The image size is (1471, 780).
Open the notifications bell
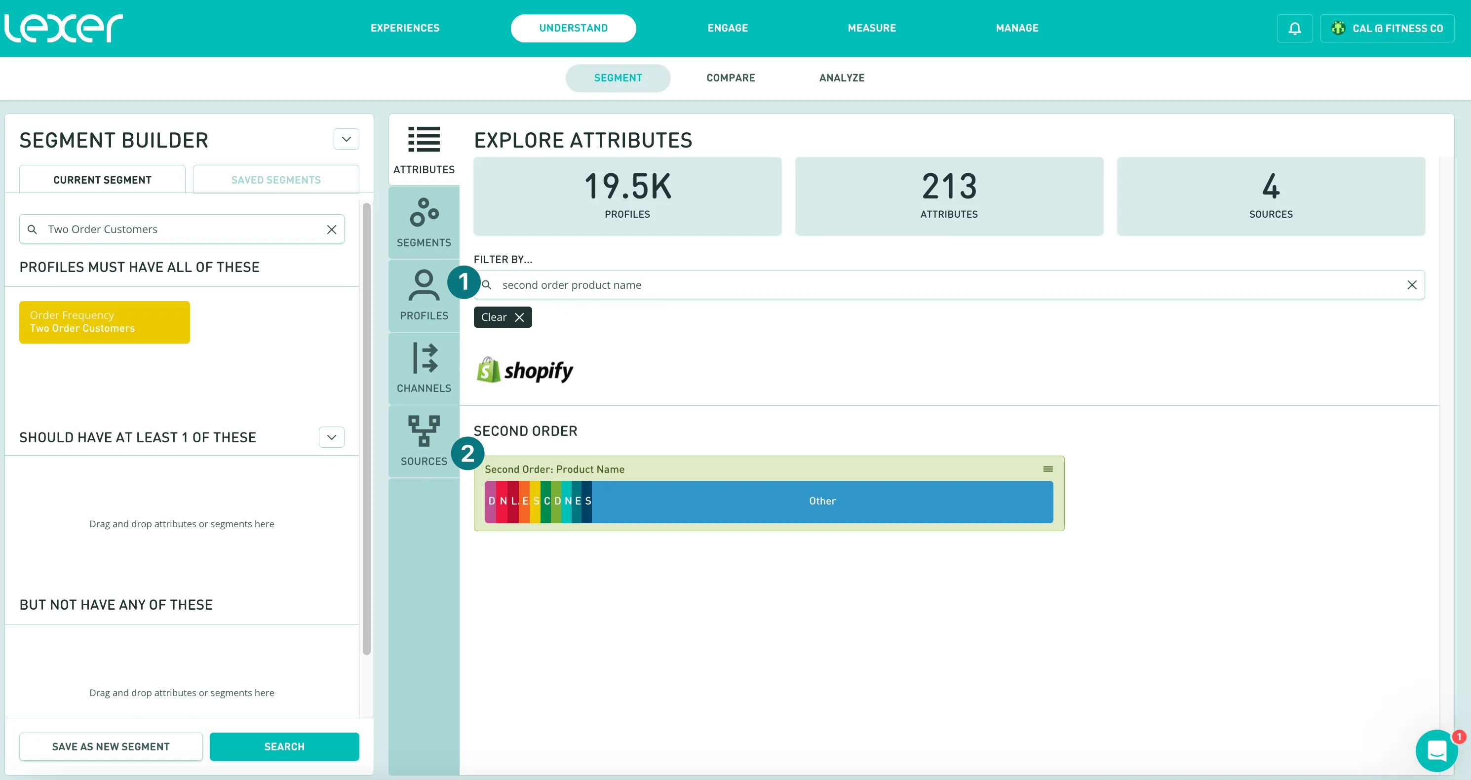click(1295, 28)
